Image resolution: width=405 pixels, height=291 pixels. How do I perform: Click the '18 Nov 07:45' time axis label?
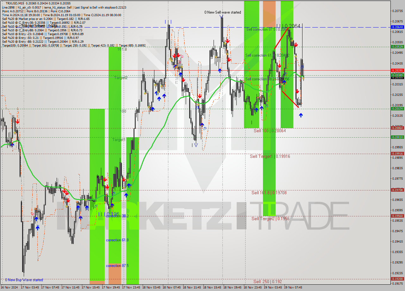point(172,288)
